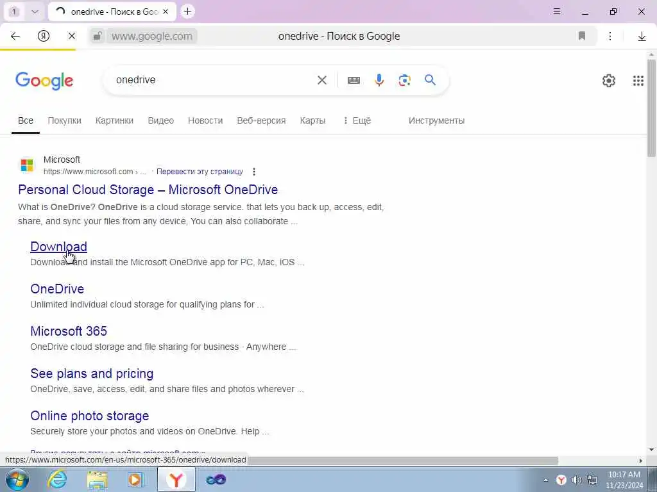Switch to Видео tab
The height and width of the screenshot is (492, 657).
[x=161, y=120]
